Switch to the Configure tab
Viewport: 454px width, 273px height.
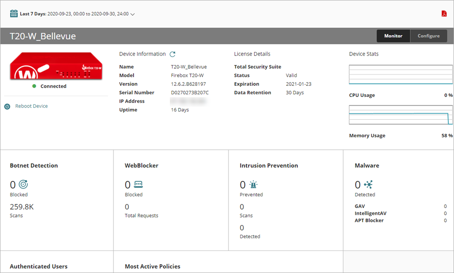[428, 36]
